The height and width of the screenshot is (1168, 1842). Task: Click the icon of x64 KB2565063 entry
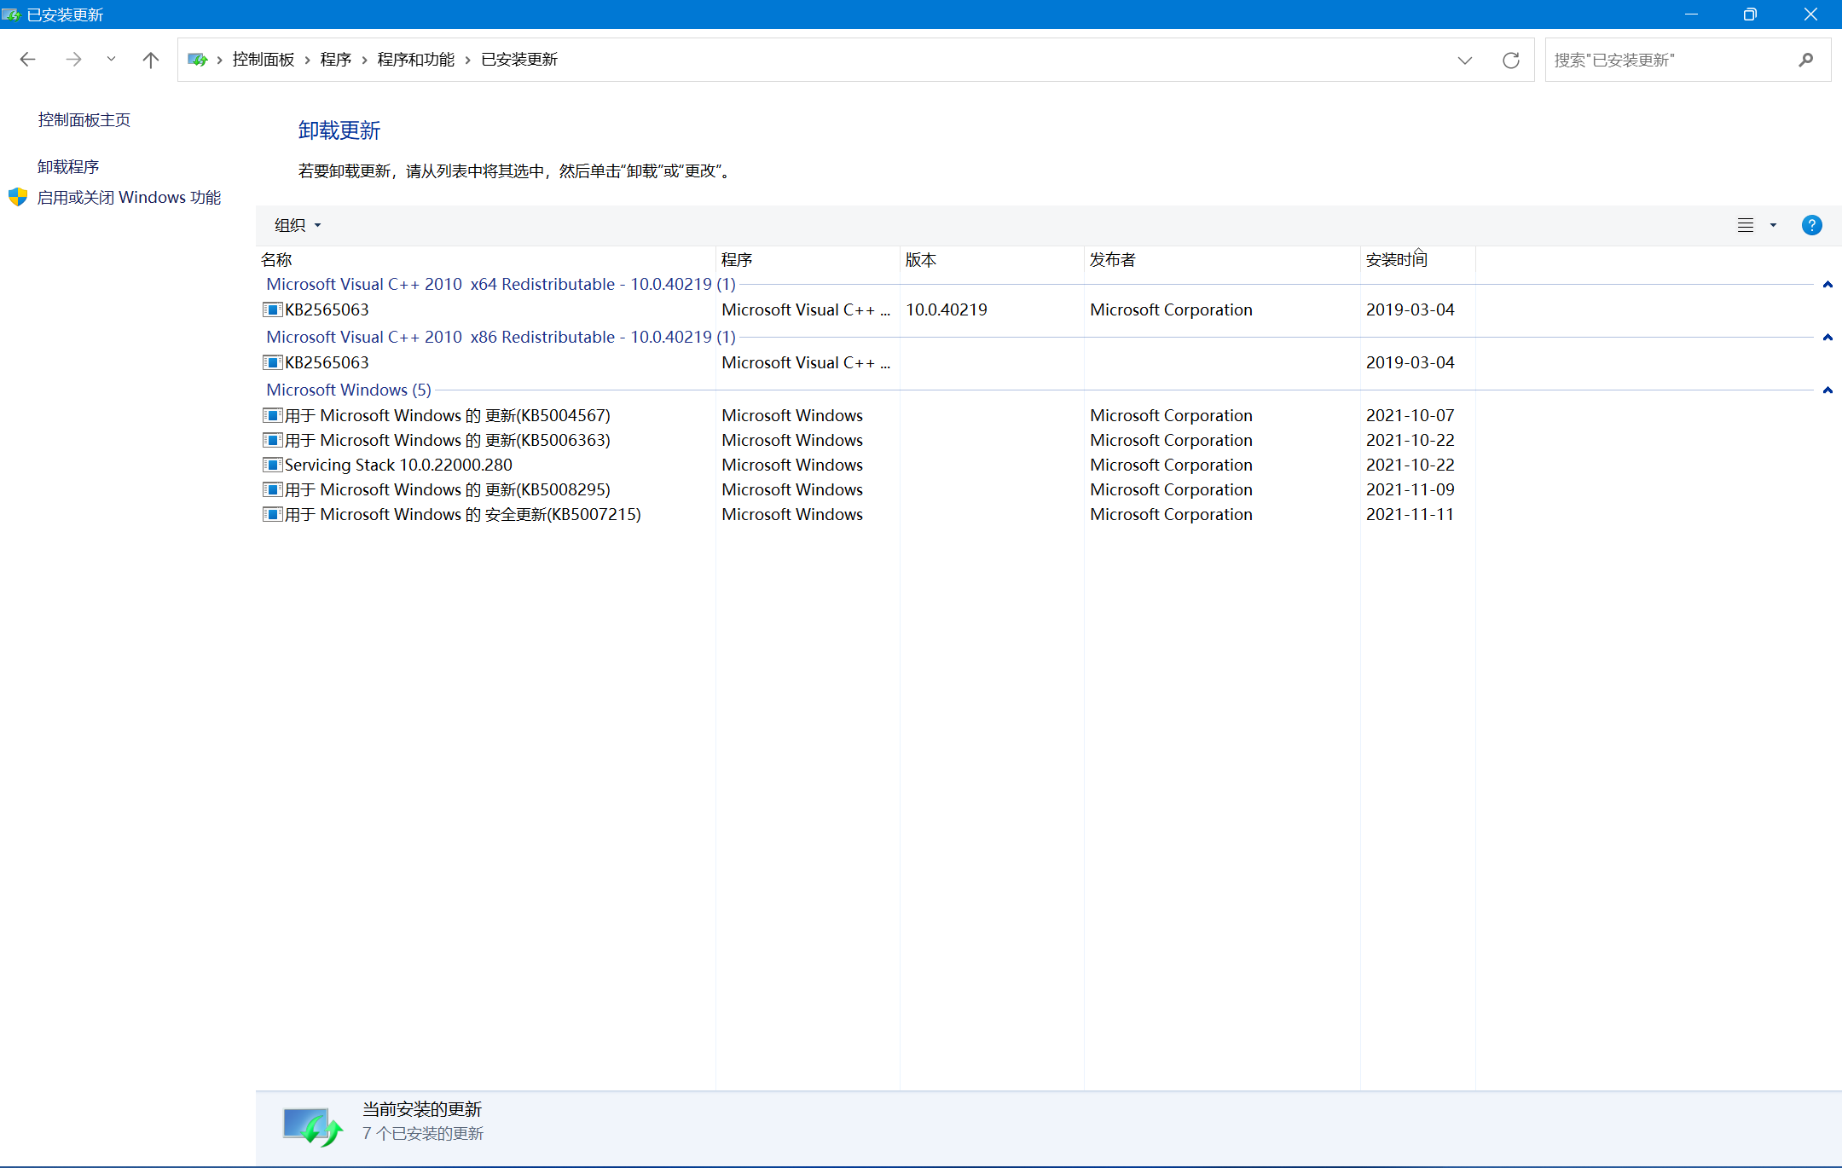coord(272,309)
